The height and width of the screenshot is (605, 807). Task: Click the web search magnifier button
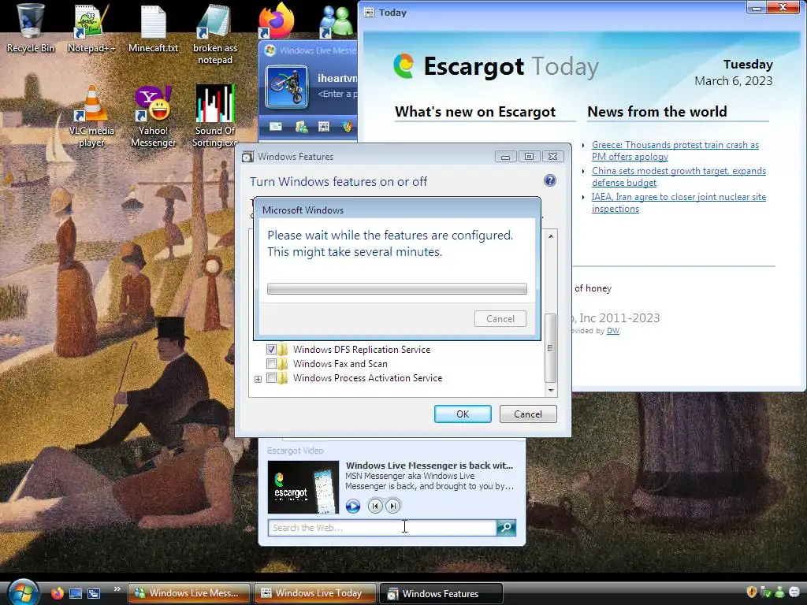(x=507, y=528)
